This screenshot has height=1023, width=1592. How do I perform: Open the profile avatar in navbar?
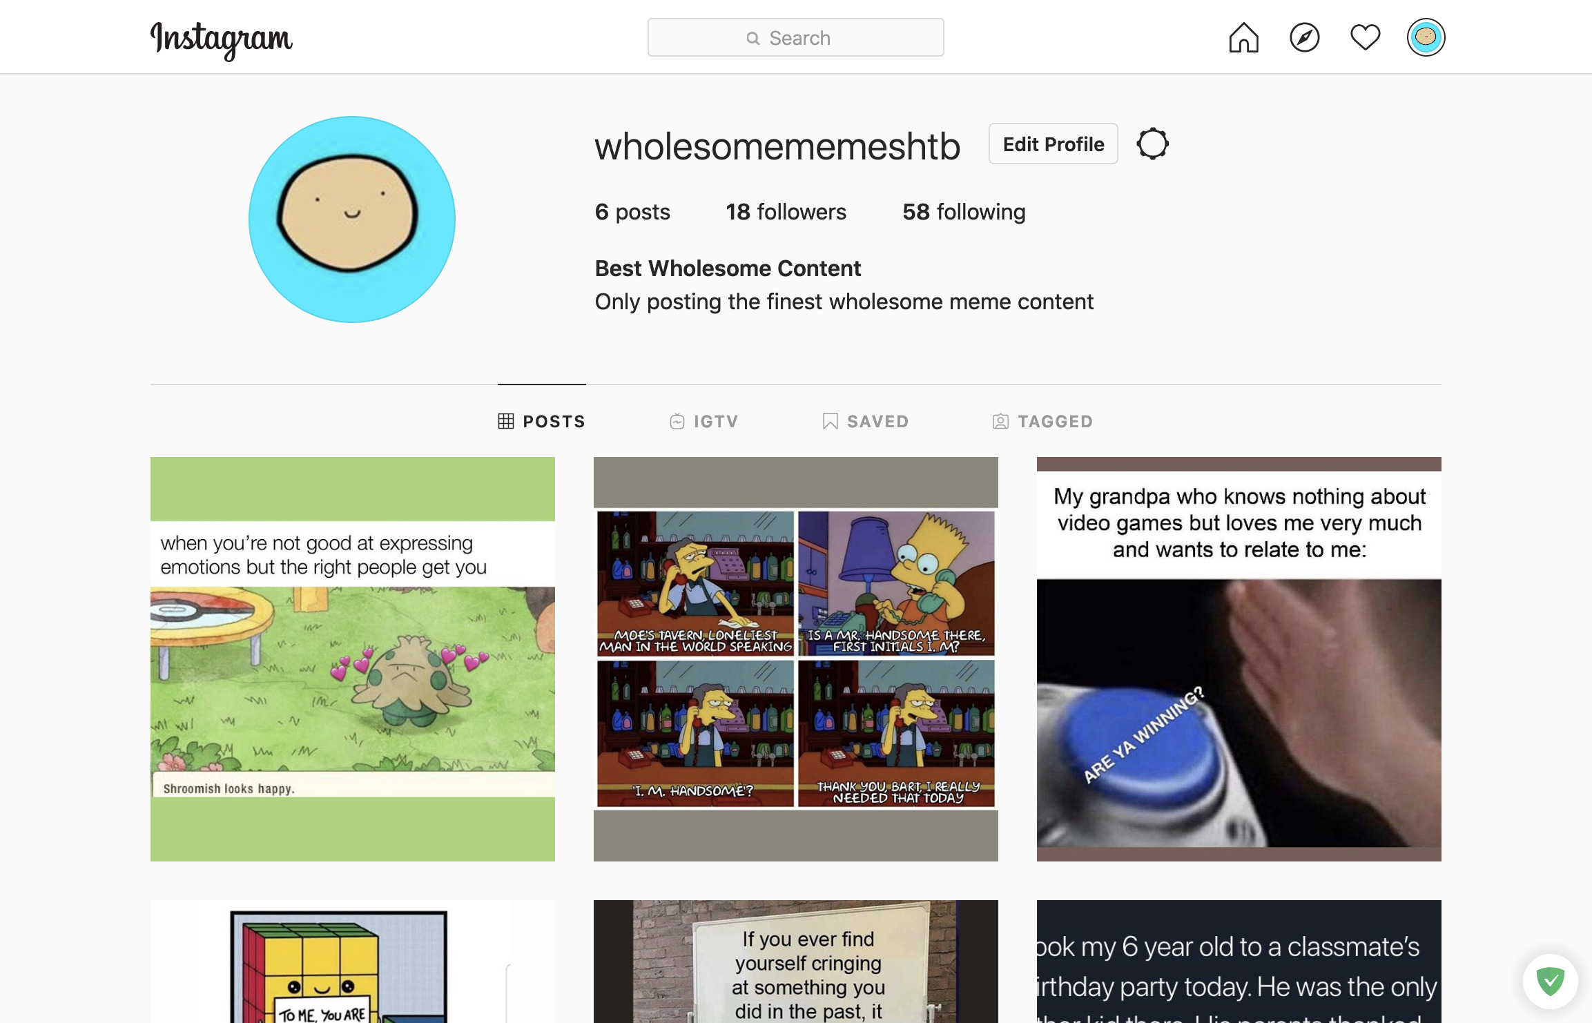[1426, 37]
